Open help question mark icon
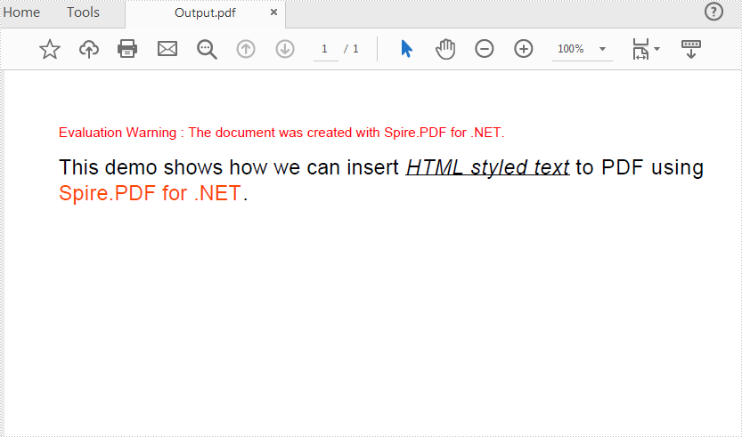The image size is (742, 437). coord(713,12)
